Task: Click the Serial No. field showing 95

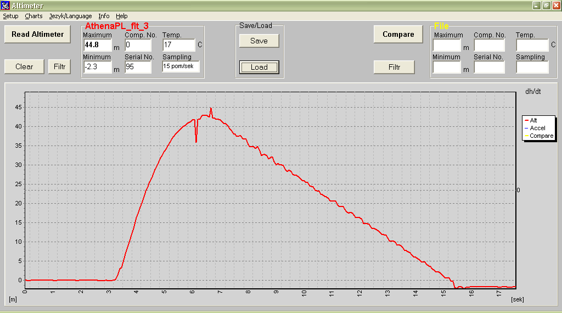Action: [x=138, y=67]
